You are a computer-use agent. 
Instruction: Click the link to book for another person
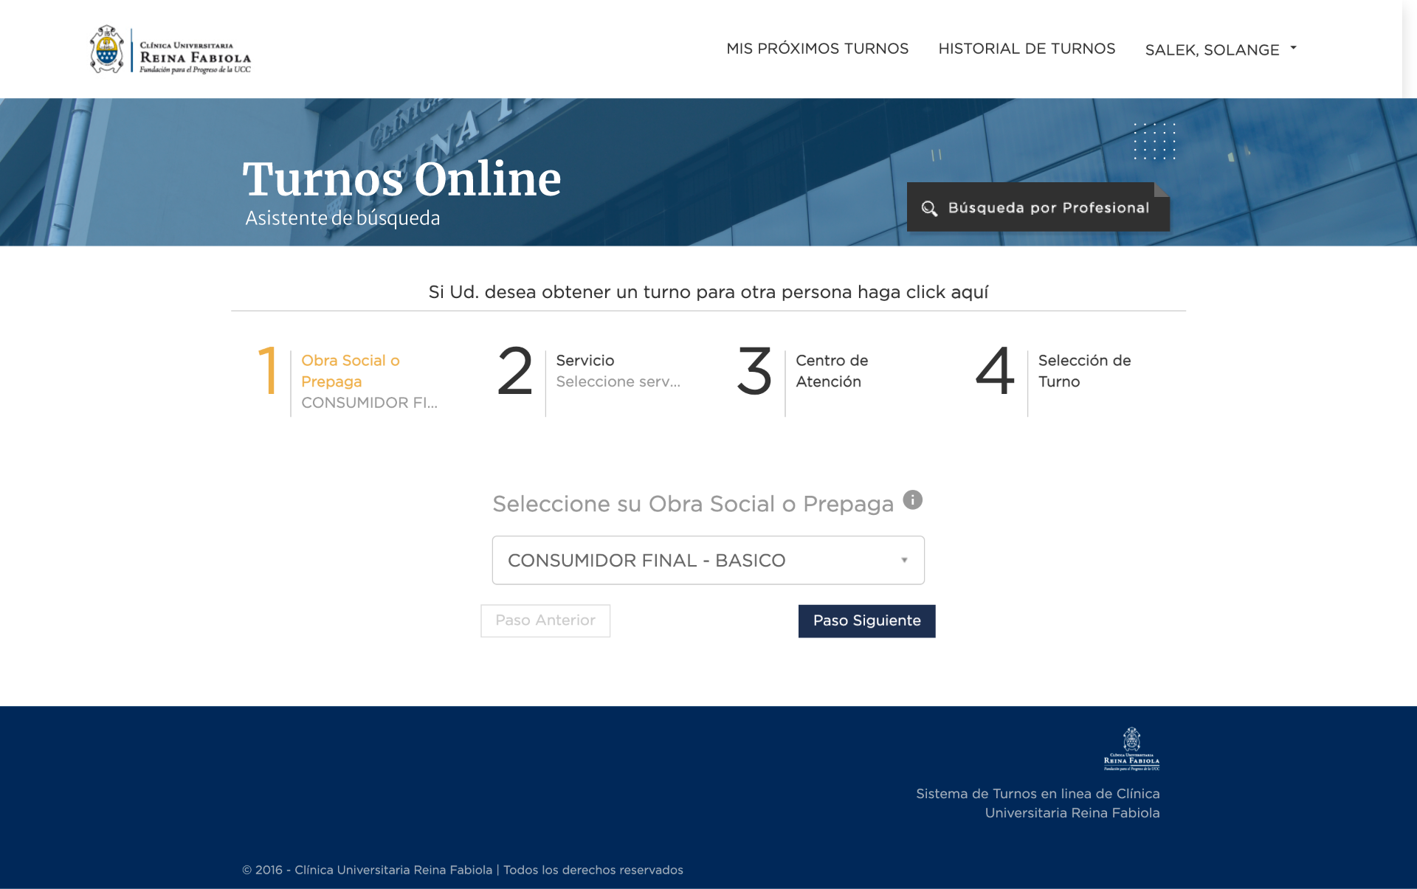[x=708, y=292]
